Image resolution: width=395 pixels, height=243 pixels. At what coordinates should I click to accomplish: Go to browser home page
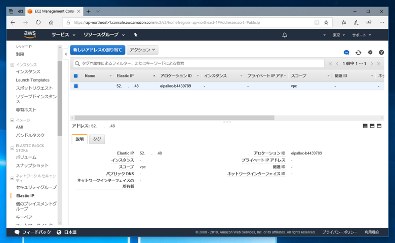[51, 22]
